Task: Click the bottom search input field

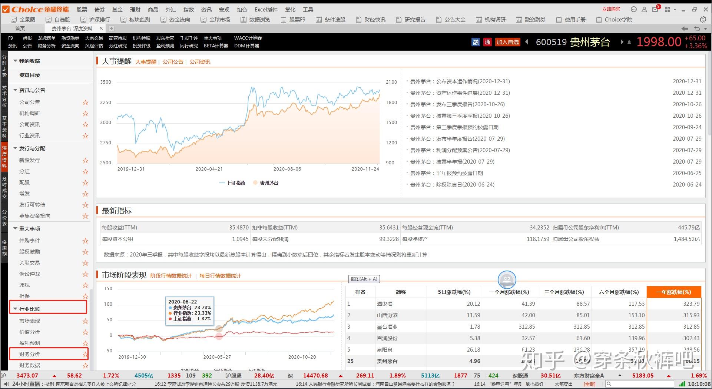Action: click(x=640, y=384)
